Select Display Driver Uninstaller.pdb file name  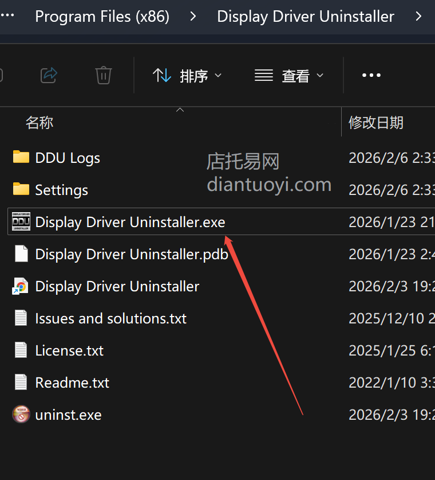pyautogui.click(x=132, y=255)
